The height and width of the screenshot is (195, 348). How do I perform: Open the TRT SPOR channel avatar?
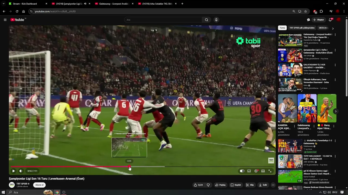pyautogui.click(x=12, y=185)
